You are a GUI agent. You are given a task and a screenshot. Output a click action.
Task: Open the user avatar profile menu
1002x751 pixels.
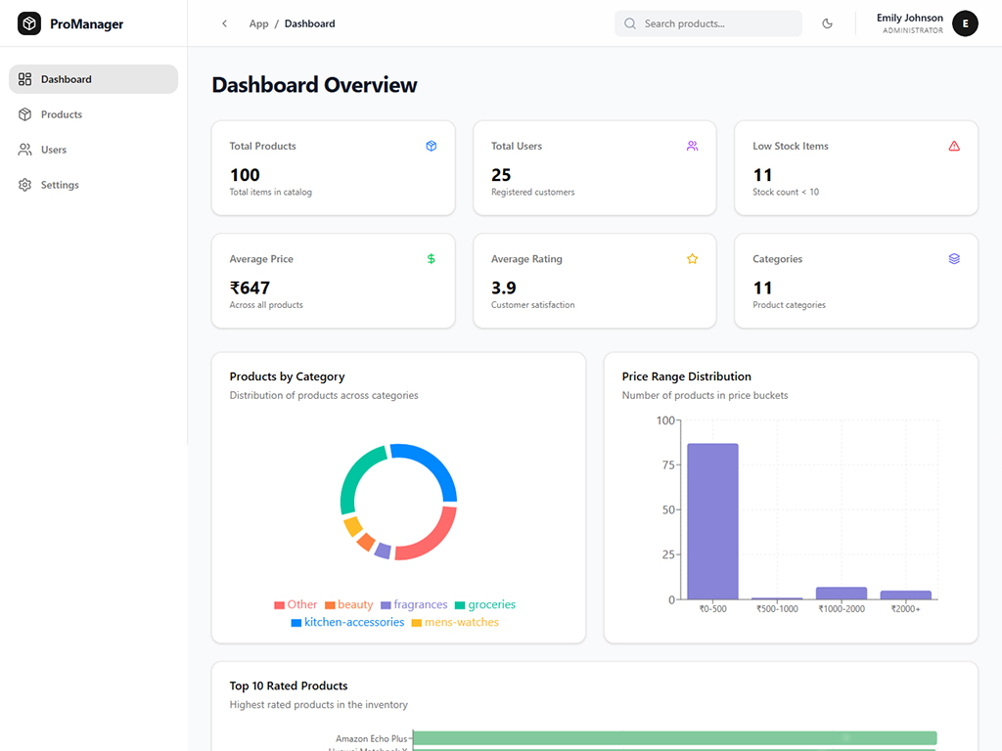click(x=965, y=23)
